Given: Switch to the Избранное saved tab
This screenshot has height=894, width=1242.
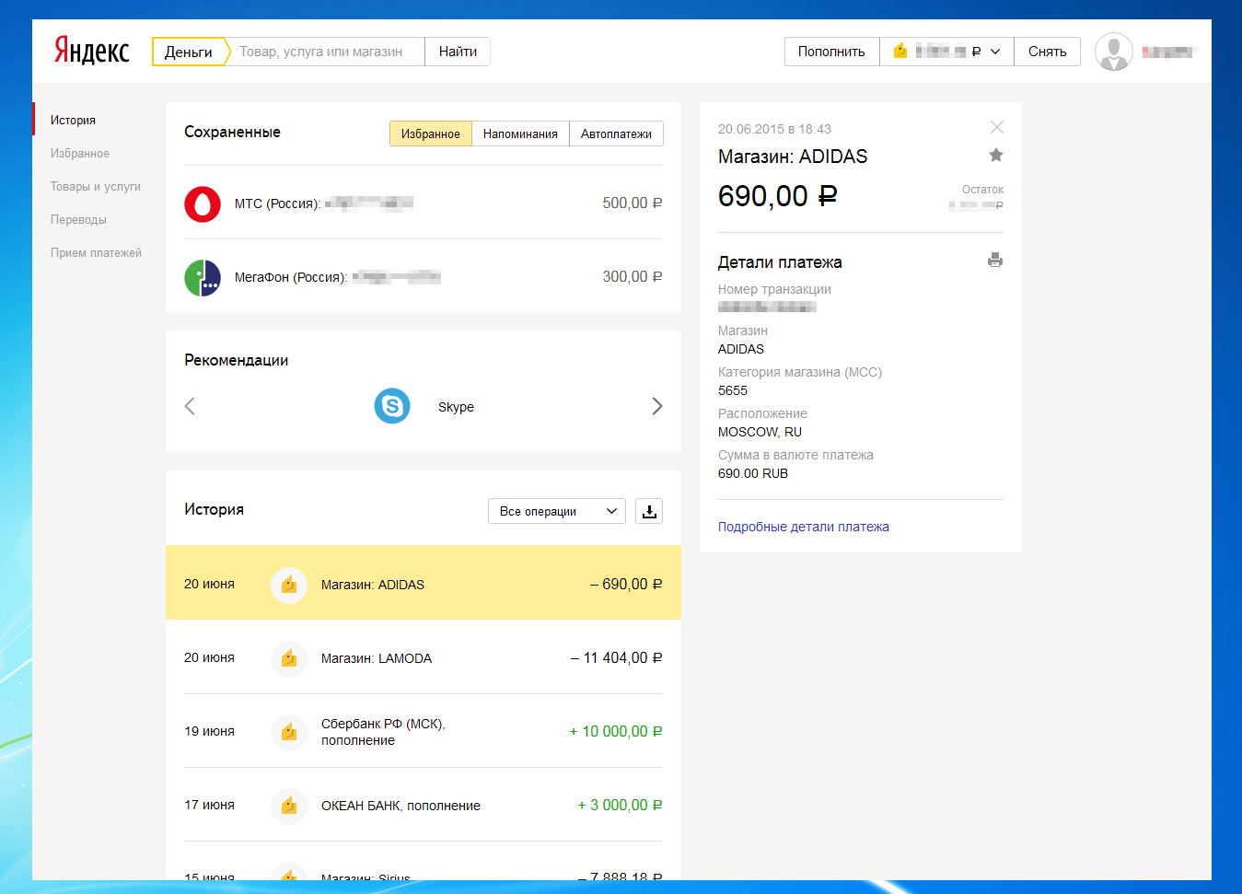Looking at the screenshot, I should point(431,134).
